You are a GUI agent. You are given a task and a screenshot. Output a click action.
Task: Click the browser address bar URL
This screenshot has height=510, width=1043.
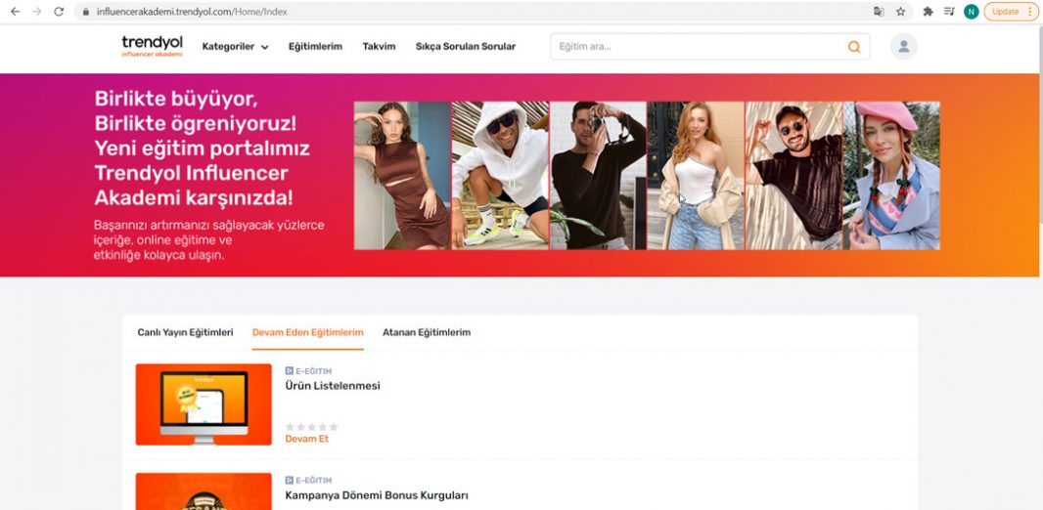pos(192,12)
